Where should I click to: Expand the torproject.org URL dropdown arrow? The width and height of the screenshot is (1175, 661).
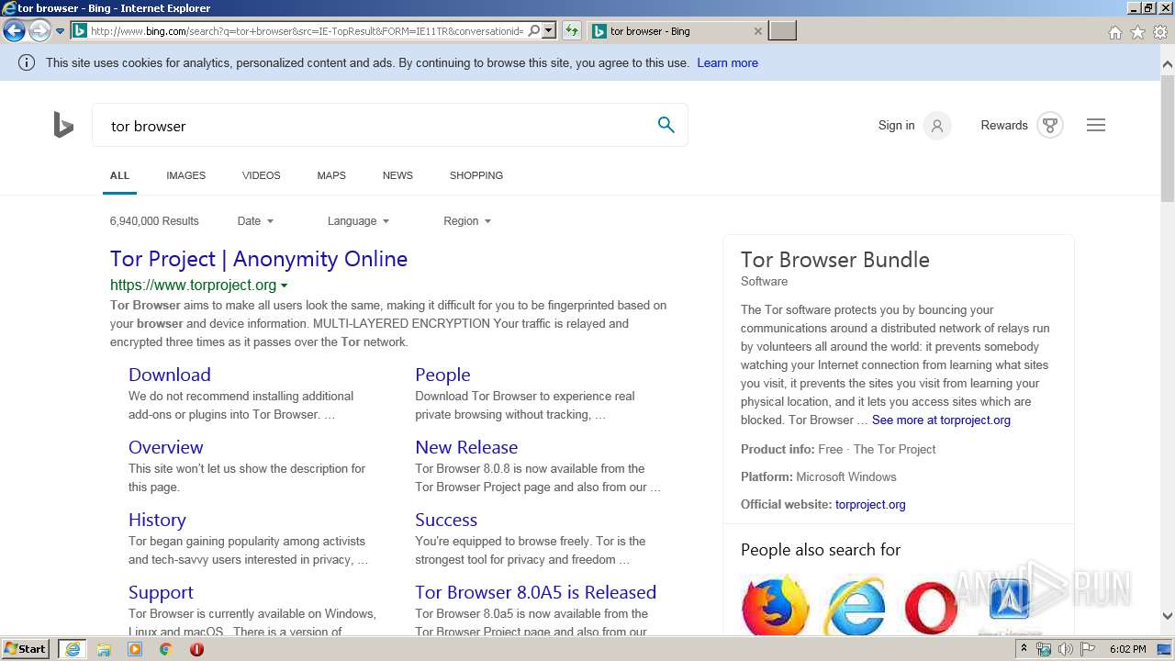[285, 286]
